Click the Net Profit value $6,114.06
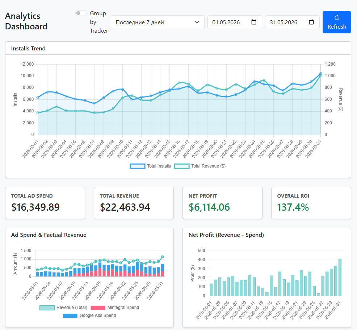 coord(209,207)
